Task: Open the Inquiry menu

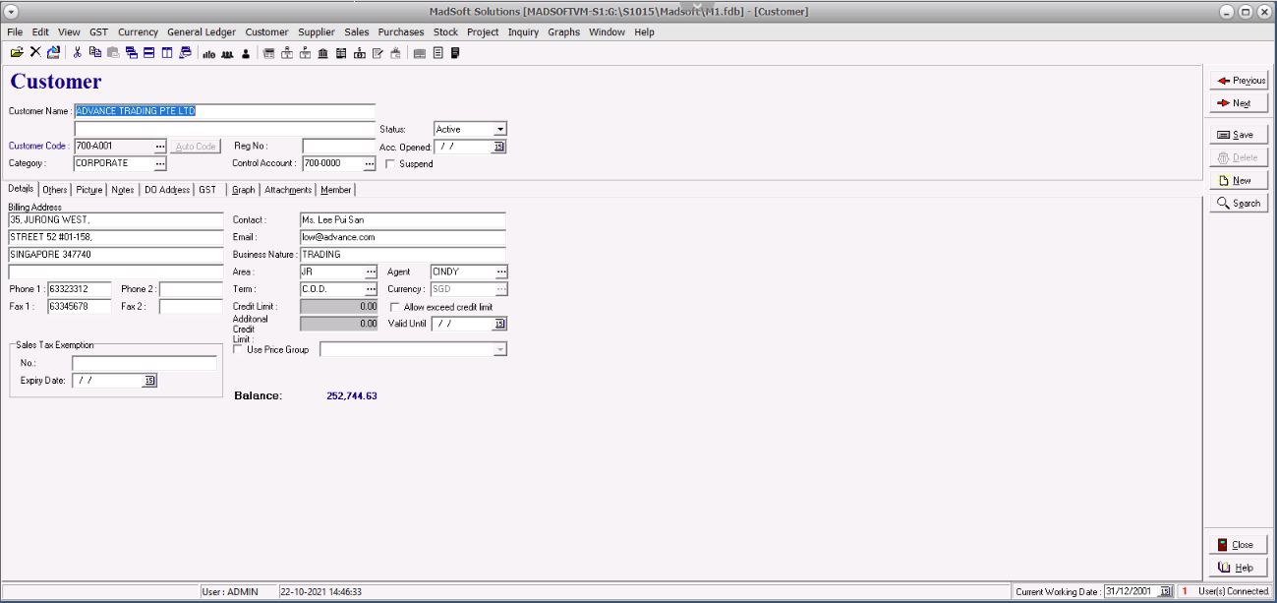Action: pyautogui.click(x=523, y=31)
